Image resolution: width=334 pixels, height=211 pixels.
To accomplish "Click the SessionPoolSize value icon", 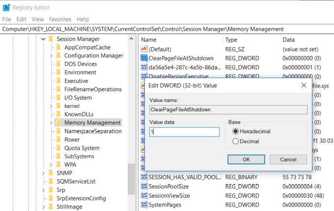I will [x=144, y=187].
